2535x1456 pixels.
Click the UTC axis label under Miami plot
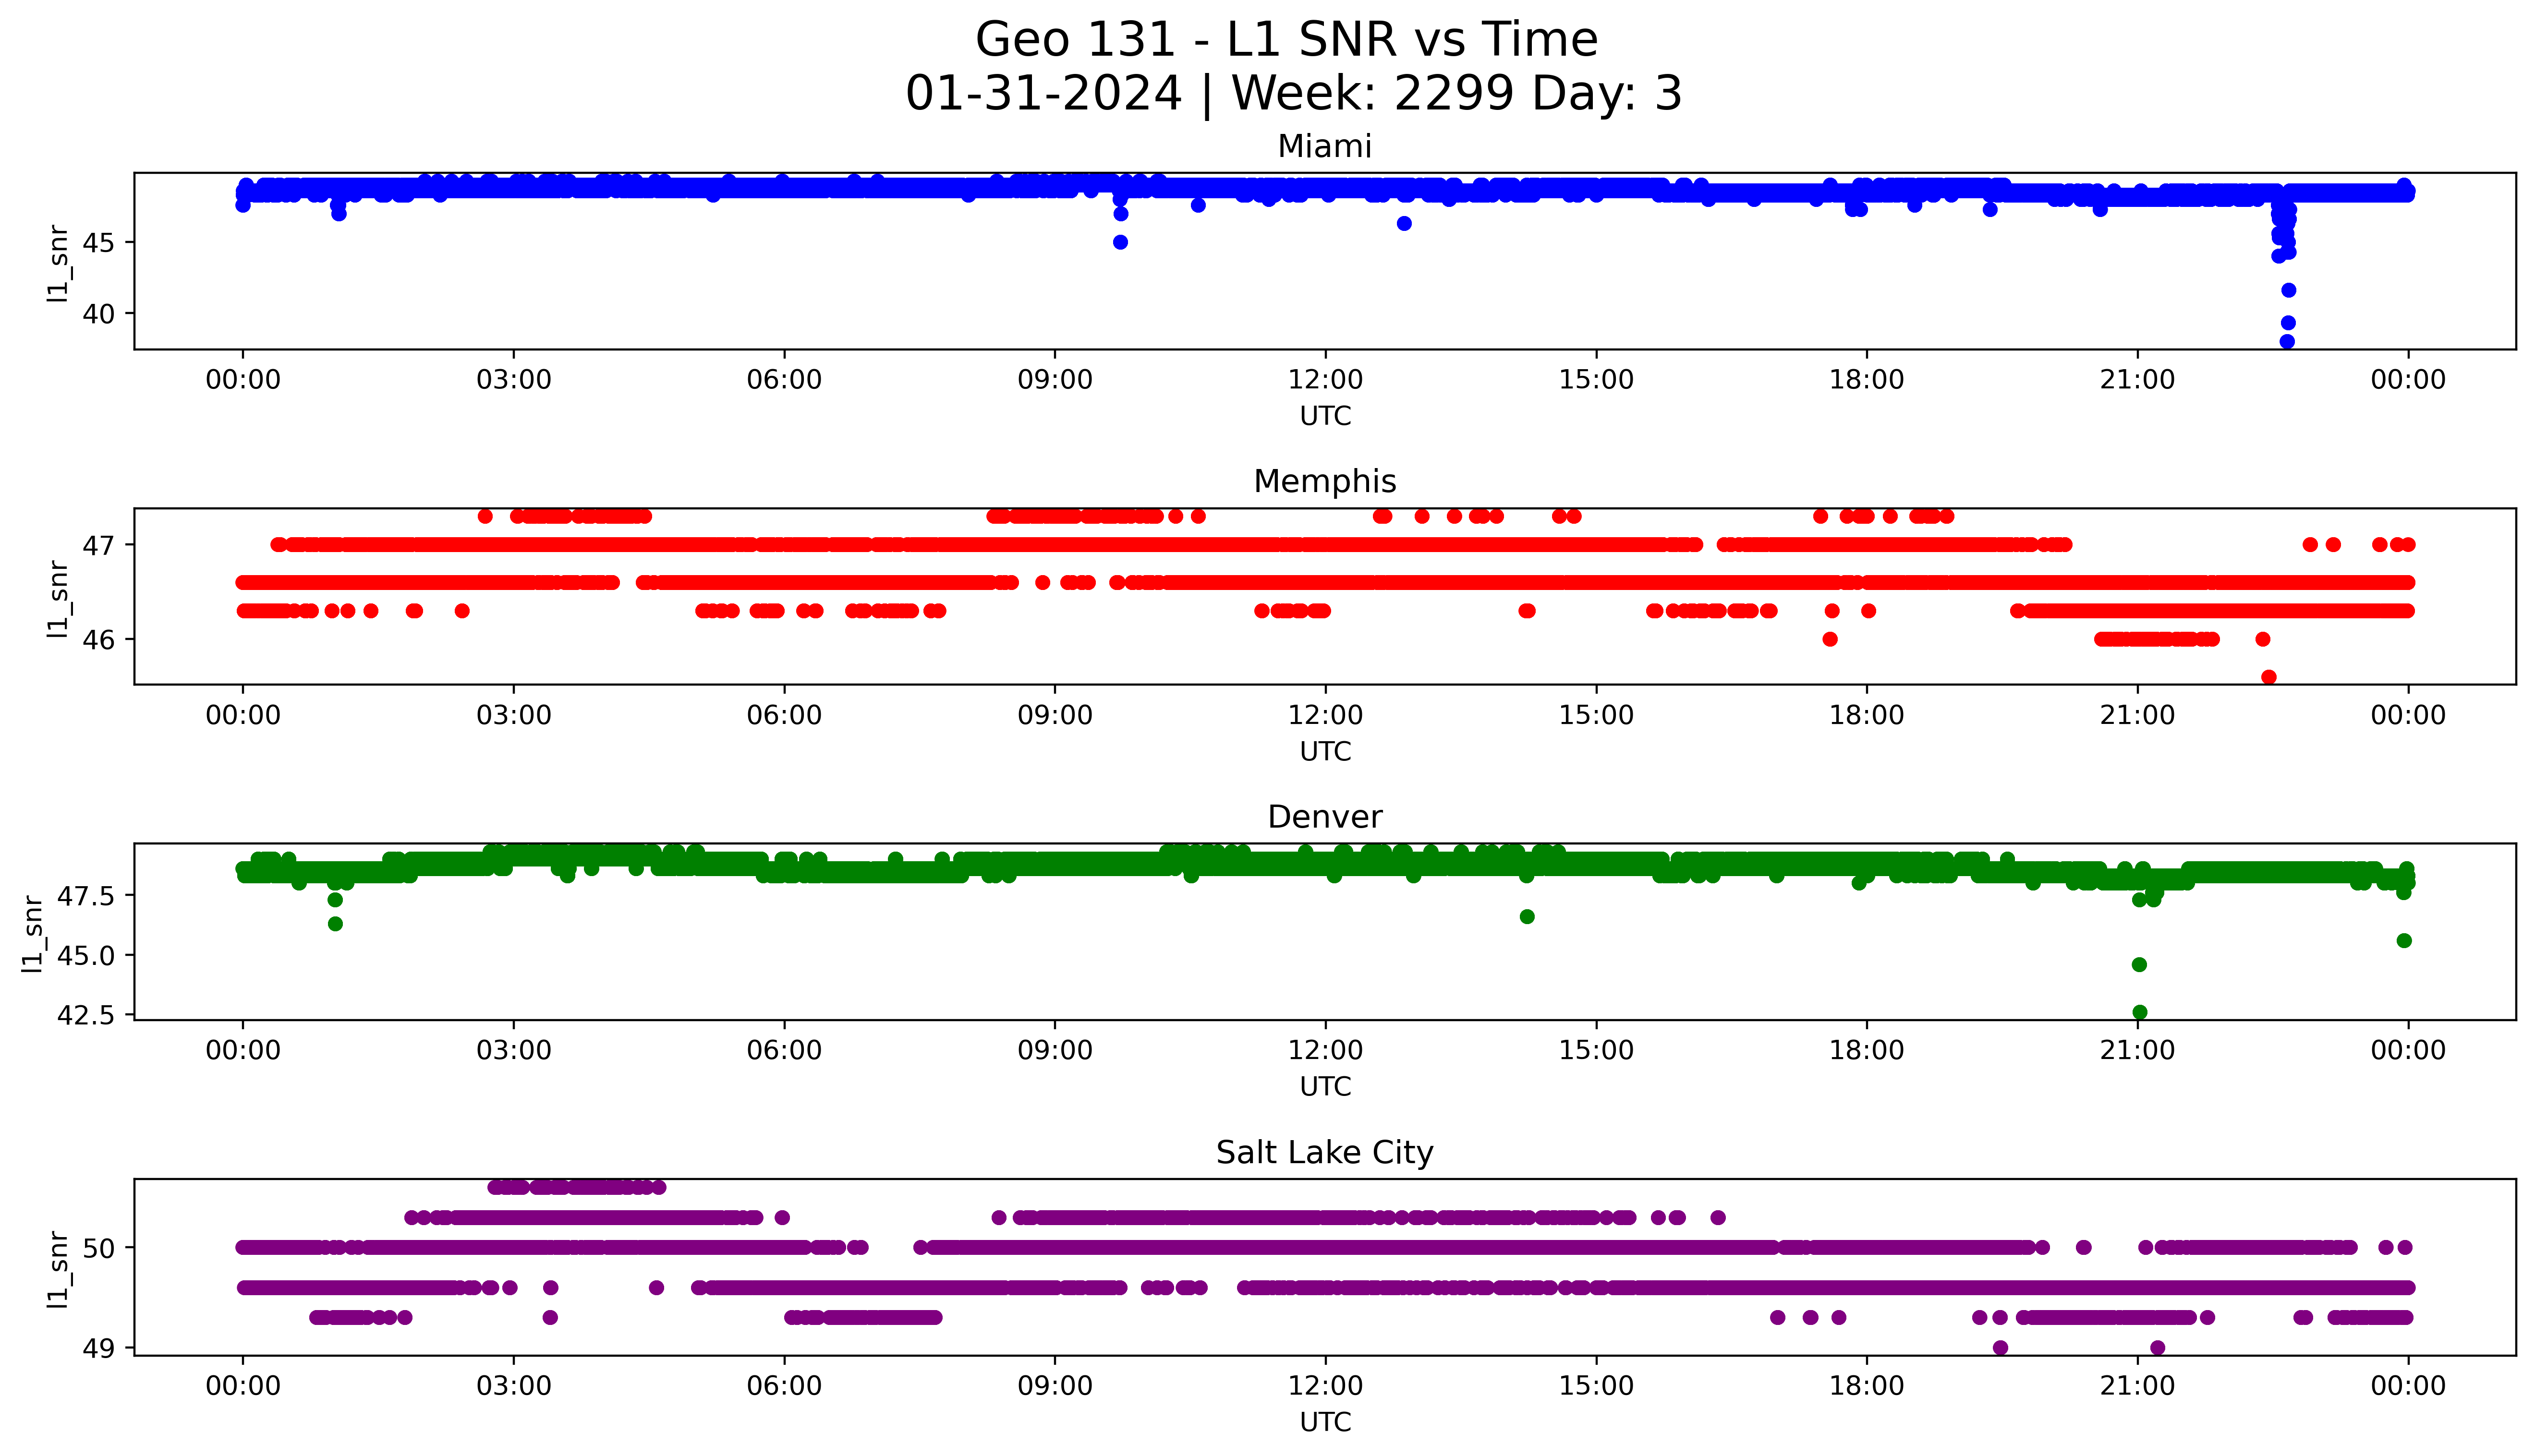[1325, 416]
